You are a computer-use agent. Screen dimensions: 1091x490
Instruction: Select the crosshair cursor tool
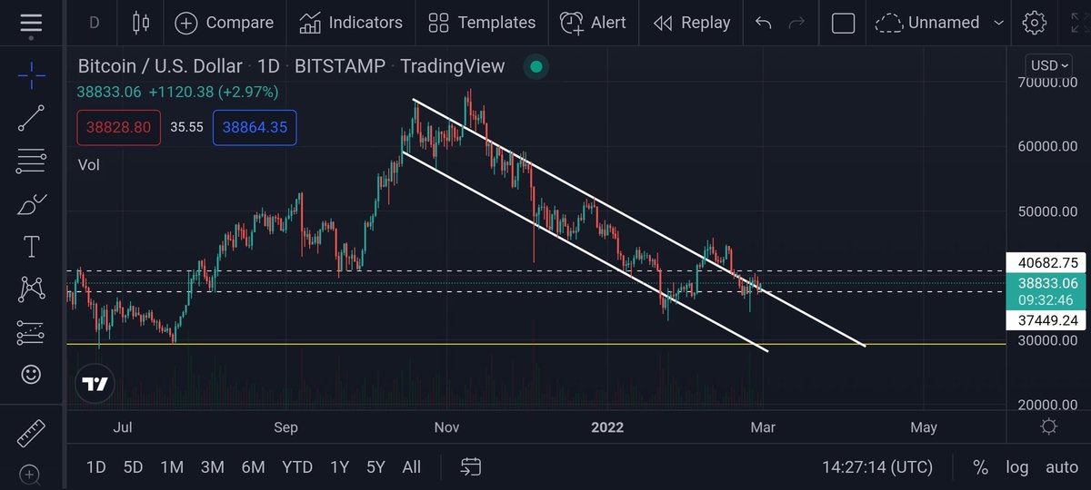[x=31, y=74]
